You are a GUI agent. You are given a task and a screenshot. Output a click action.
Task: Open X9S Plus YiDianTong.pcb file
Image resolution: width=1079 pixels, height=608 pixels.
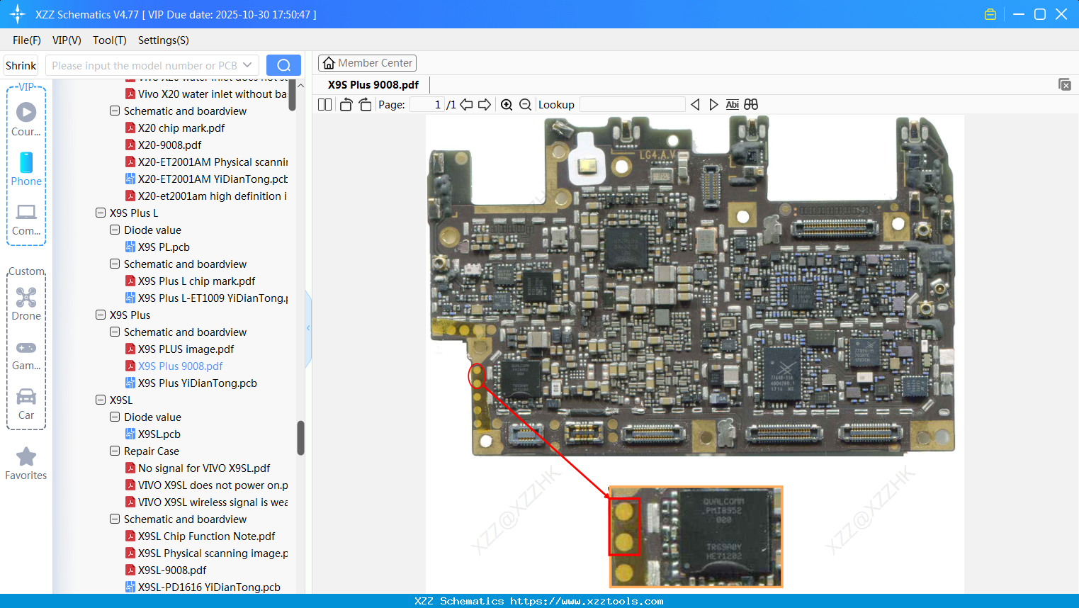coord(197,383)
